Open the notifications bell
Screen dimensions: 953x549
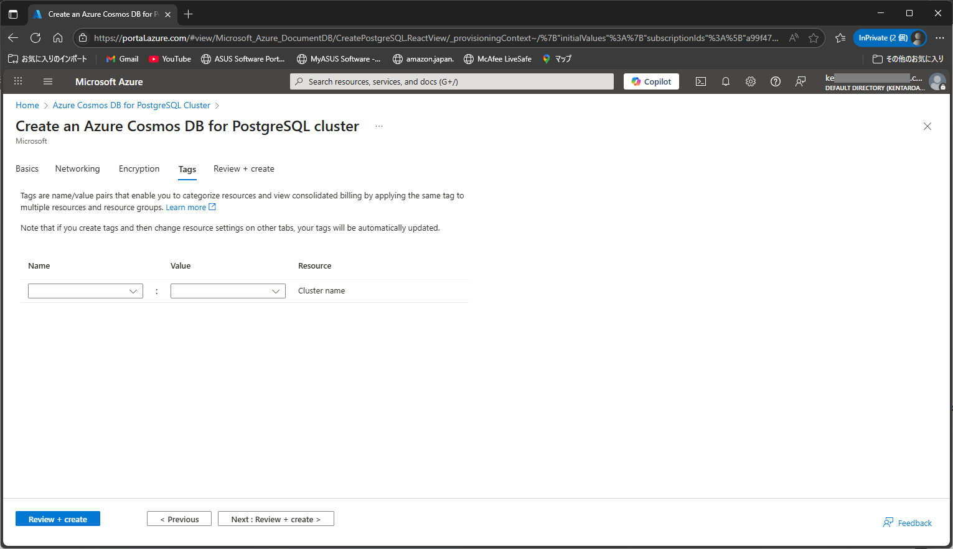click(726, 81)
